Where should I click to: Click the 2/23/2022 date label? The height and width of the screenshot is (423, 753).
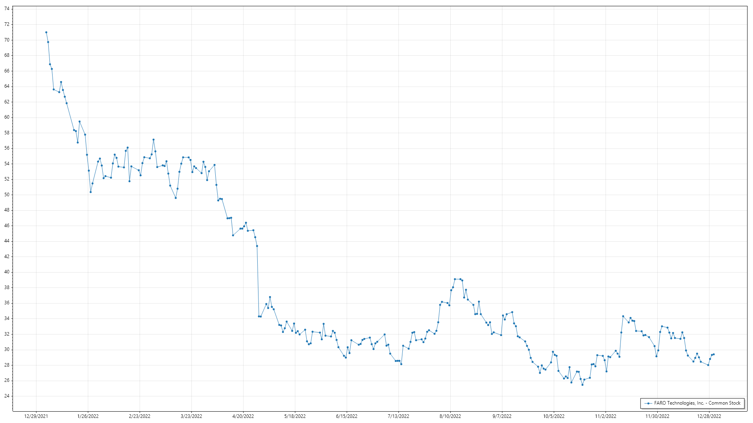[140, 416]
